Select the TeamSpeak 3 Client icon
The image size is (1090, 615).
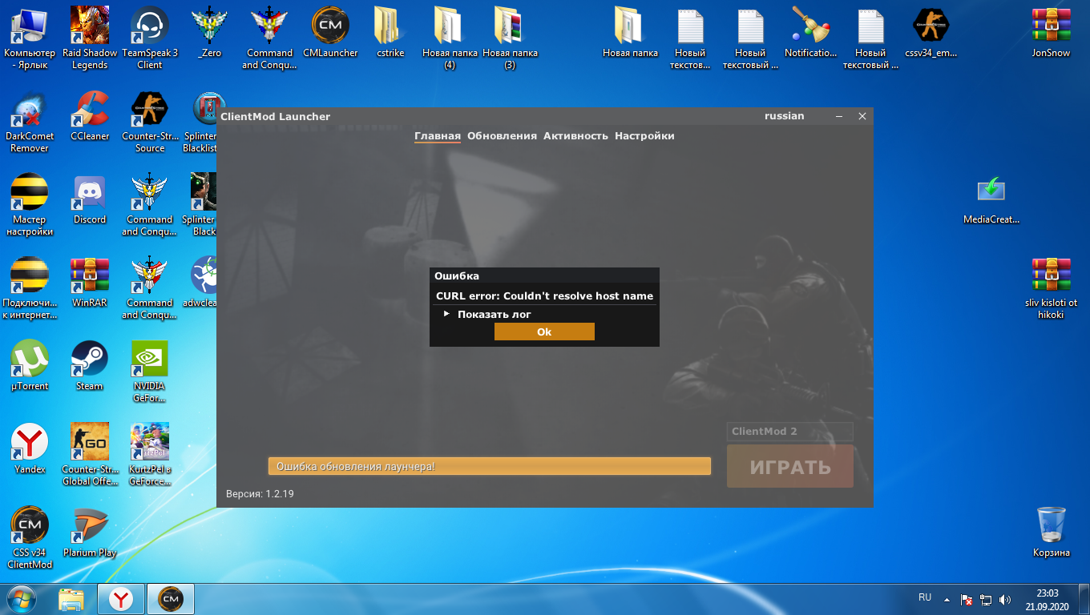150,38
